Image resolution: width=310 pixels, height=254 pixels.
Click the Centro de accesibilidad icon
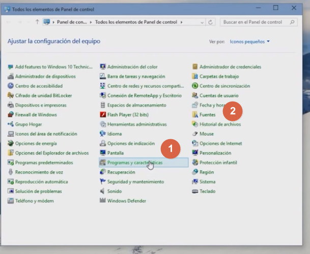click(x=11, y=86)
